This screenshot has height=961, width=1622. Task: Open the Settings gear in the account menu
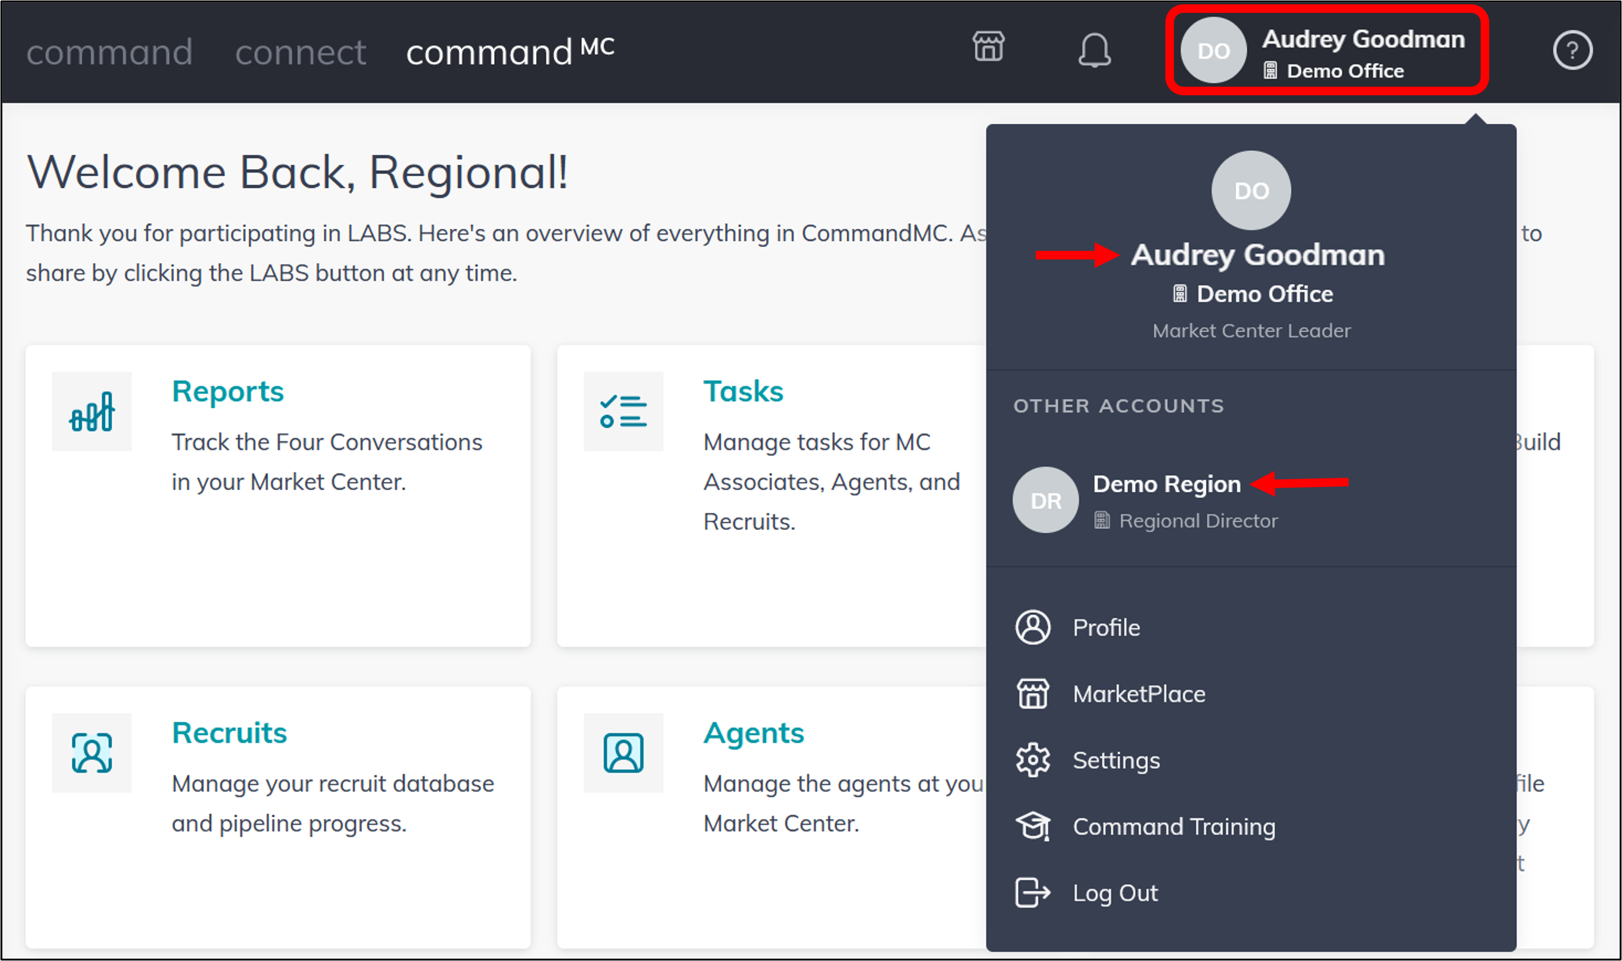[1033, 760]
